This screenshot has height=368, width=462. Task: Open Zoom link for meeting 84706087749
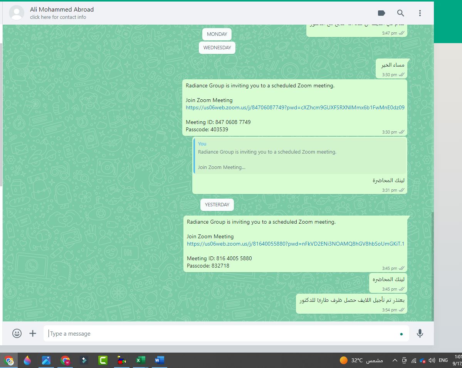pyautogui.click(x=295, y=107)
